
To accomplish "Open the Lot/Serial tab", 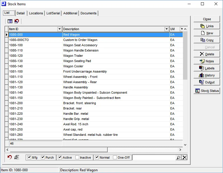I will 53,13.
